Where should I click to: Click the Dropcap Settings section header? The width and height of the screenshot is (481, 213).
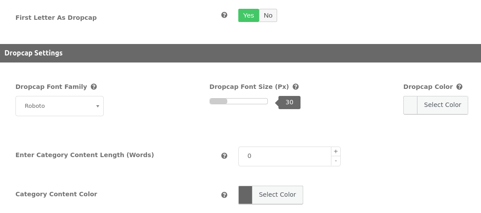point(34,53)
